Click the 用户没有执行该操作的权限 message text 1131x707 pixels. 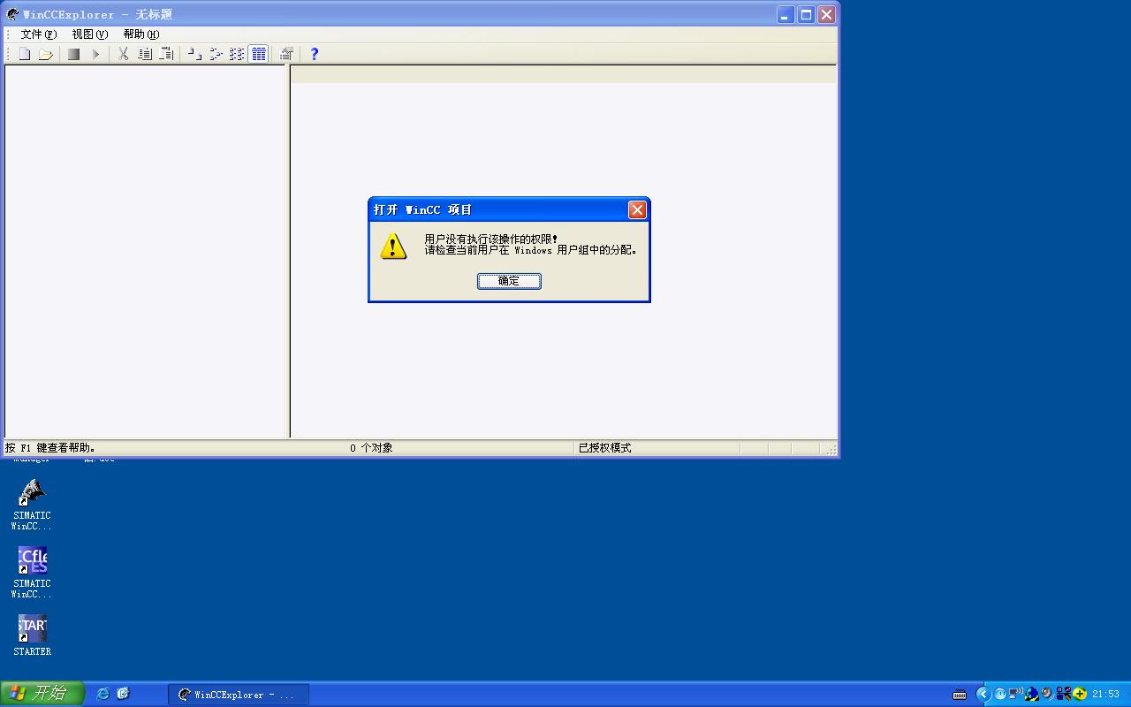pos(491,239)
